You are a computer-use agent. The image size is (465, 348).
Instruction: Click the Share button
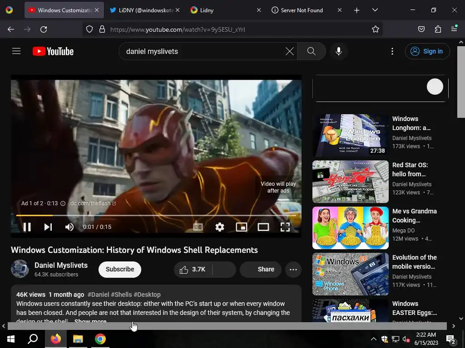pyautogui.click(x=261, y=269)
